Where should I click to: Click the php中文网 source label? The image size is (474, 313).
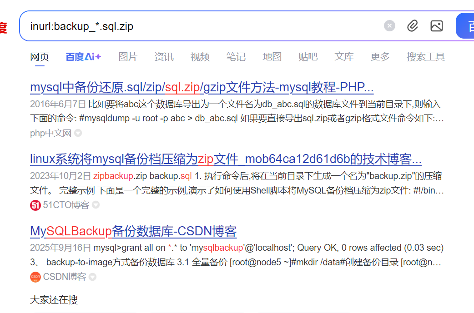pyautogui.click(x=50, y=133)
